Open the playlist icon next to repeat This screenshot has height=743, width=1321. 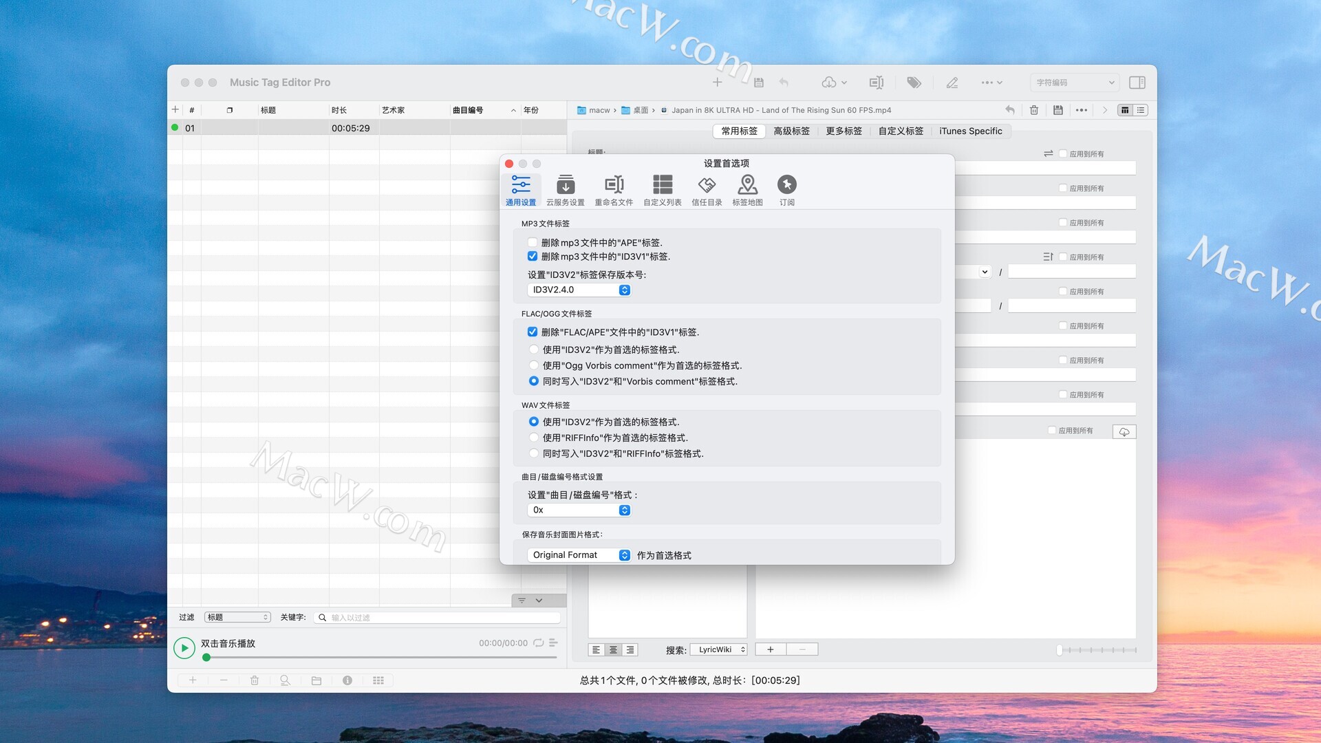(553, 643)
